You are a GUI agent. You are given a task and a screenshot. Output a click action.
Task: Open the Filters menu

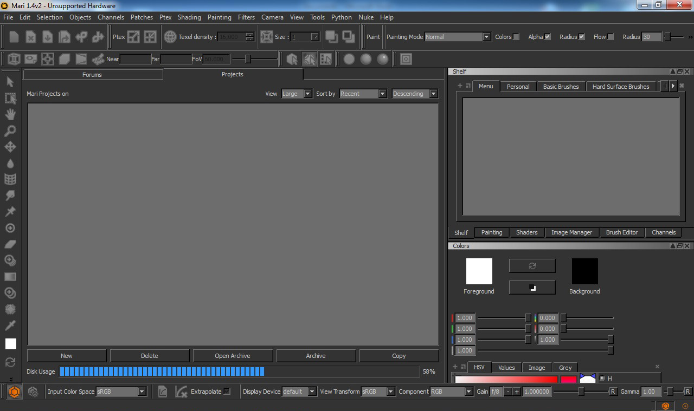(246, 17)
